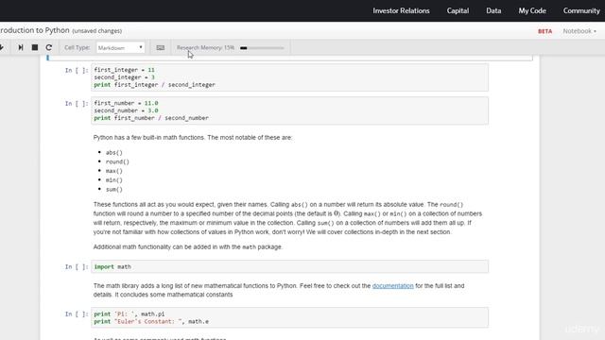The width and height of the screenshot is (605, 340).
Task: Click the step-forward run cell icon
Action: point(21,47)
